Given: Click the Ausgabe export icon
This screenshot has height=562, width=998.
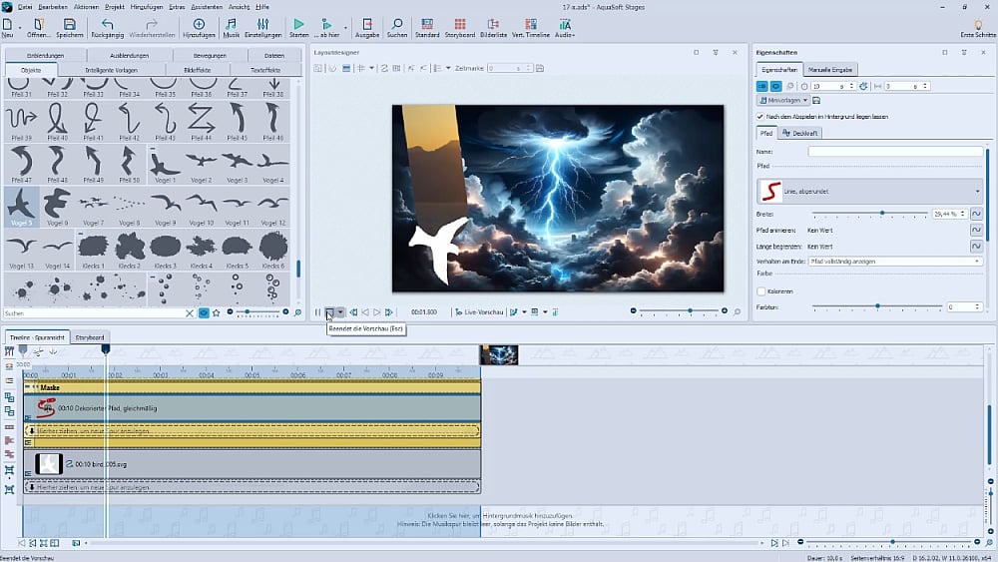Looking at the screenshot, I should pos(366,24).
